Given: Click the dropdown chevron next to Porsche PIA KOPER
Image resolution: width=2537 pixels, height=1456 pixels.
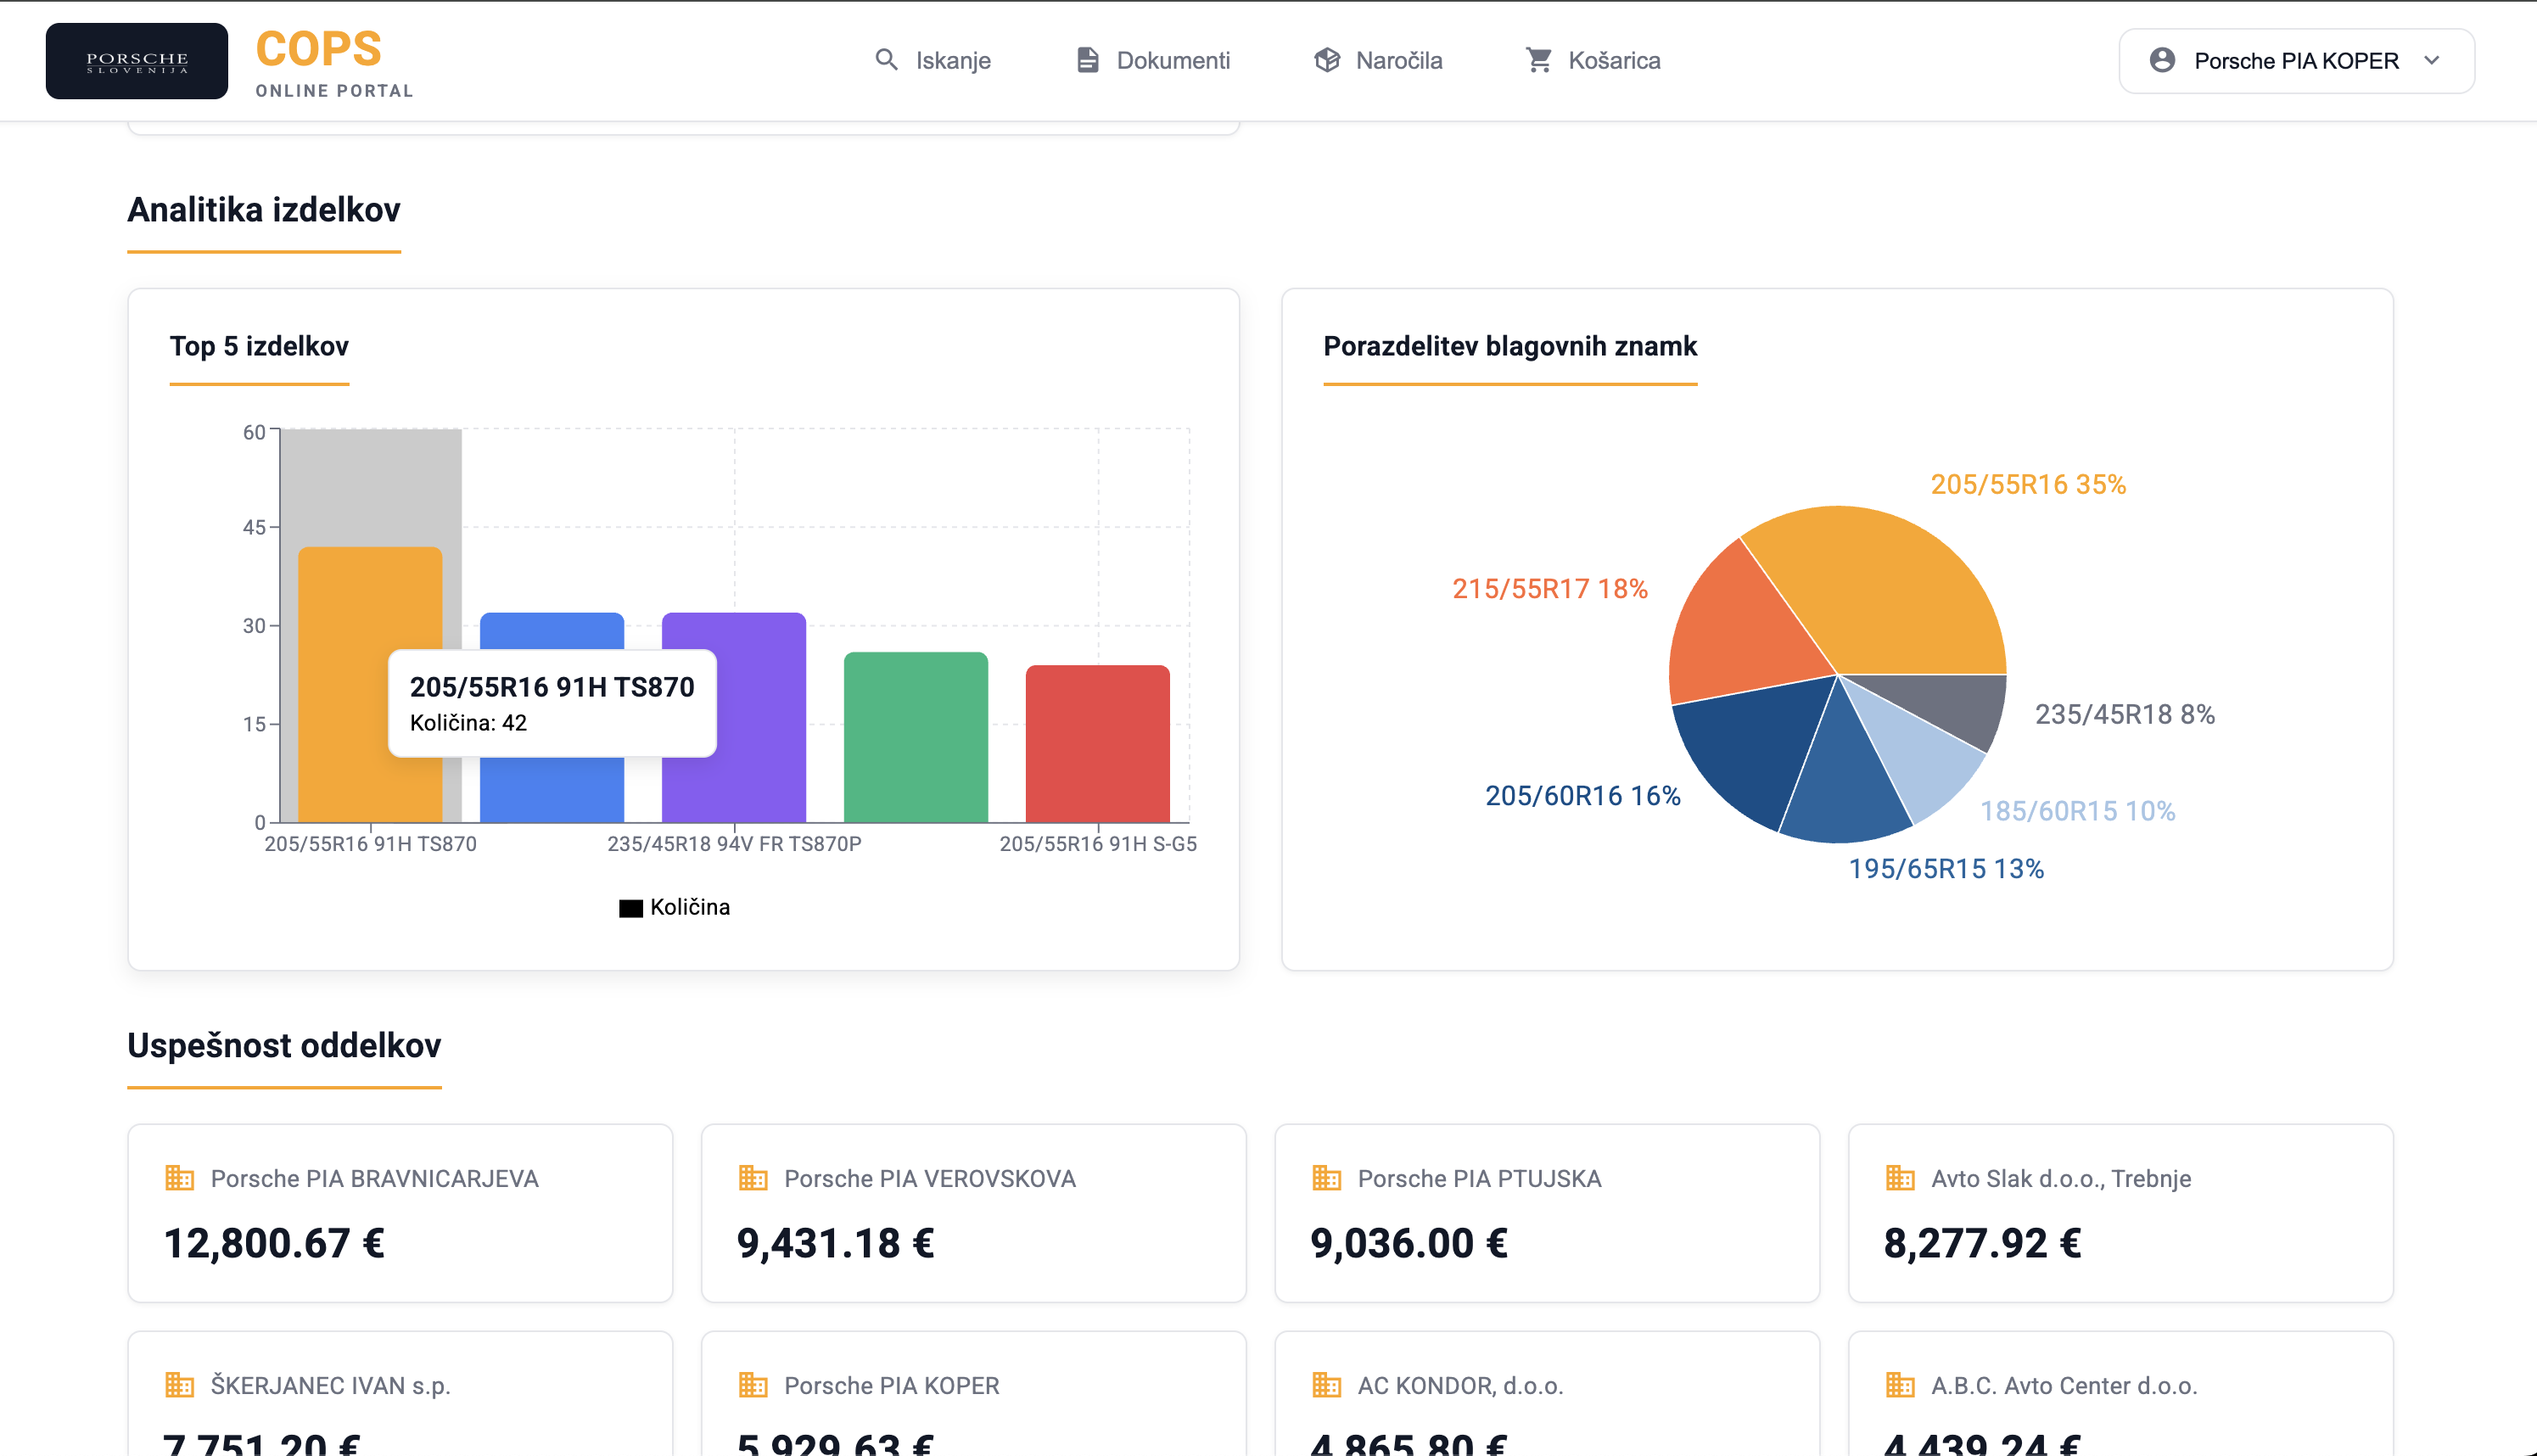Looking at the screenshot, I should [x=2432, y=60].
